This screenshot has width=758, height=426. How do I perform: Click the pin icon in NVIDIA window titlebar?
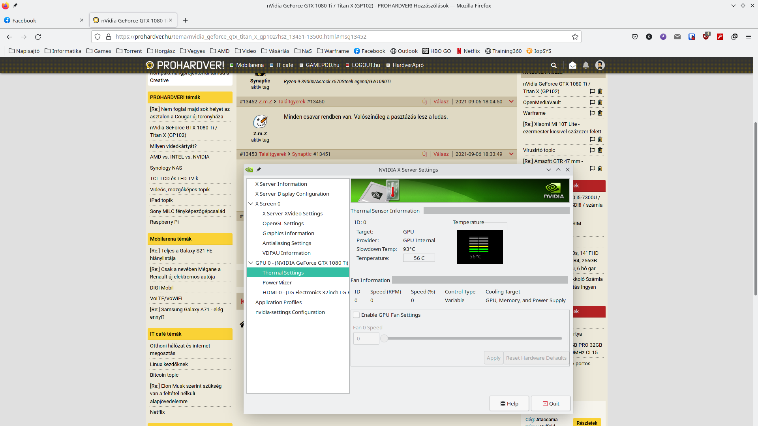[x=259, y=170]
